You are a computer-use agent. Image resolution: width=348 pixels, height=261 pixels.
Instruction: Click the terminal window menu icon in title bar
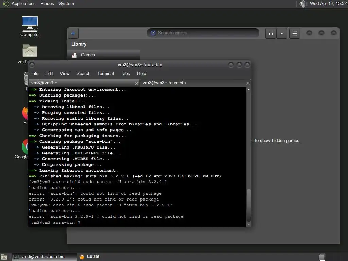coord(32,65)
